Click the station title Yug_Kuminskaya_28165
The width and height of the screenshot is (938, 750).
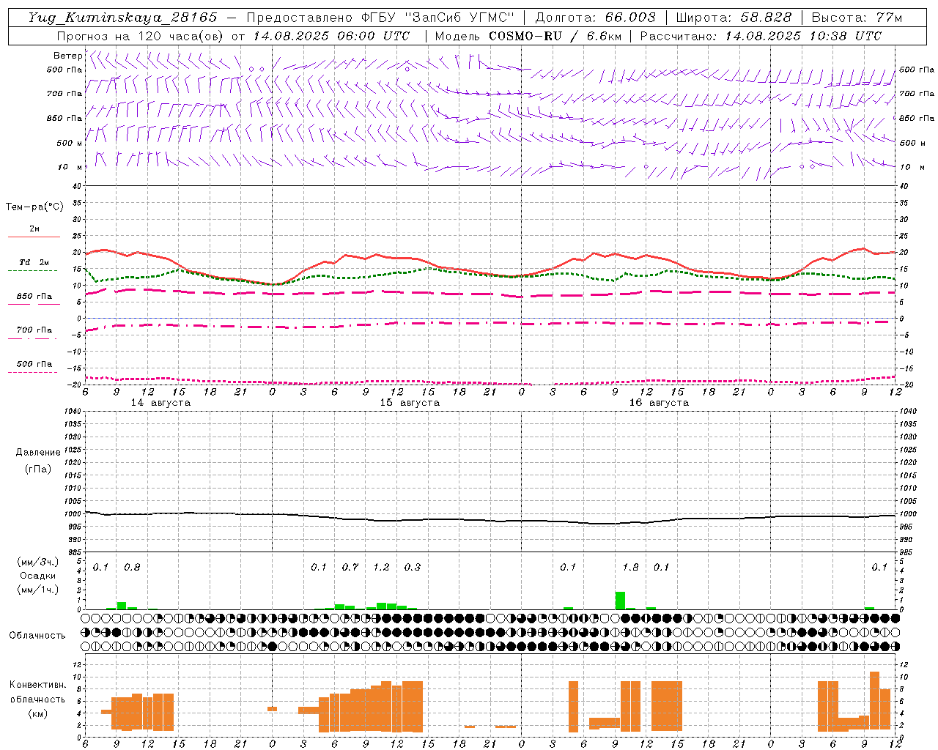point(123,18)
